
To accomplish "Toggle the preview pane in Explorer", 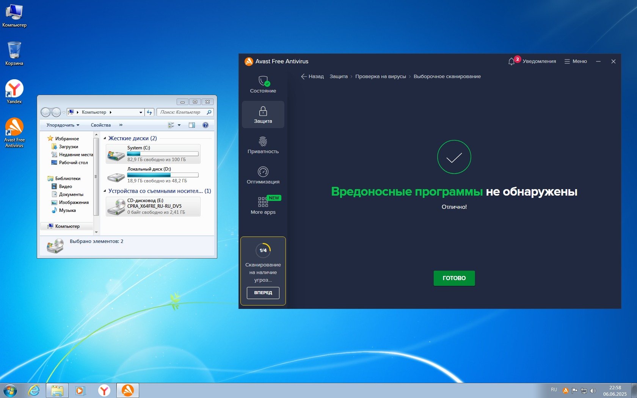I will (x=192, y=125).
